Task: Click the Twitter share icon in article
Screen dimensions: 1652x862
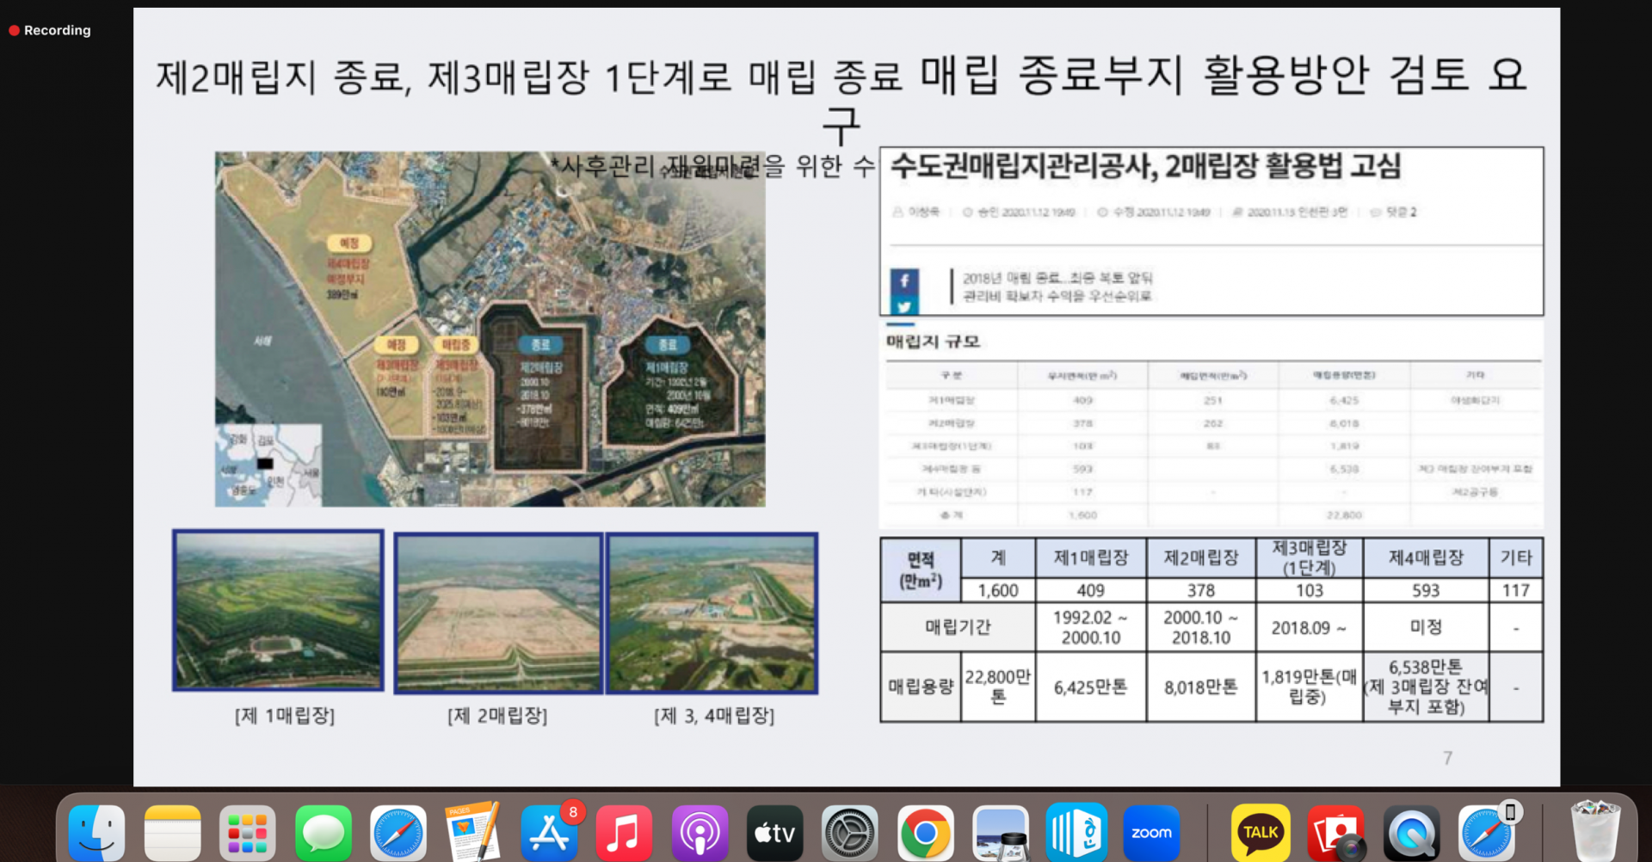Action: pos(904,306)
